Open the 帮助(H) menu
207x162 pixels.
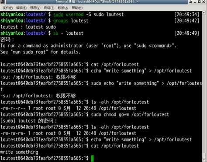click(77, 8)
